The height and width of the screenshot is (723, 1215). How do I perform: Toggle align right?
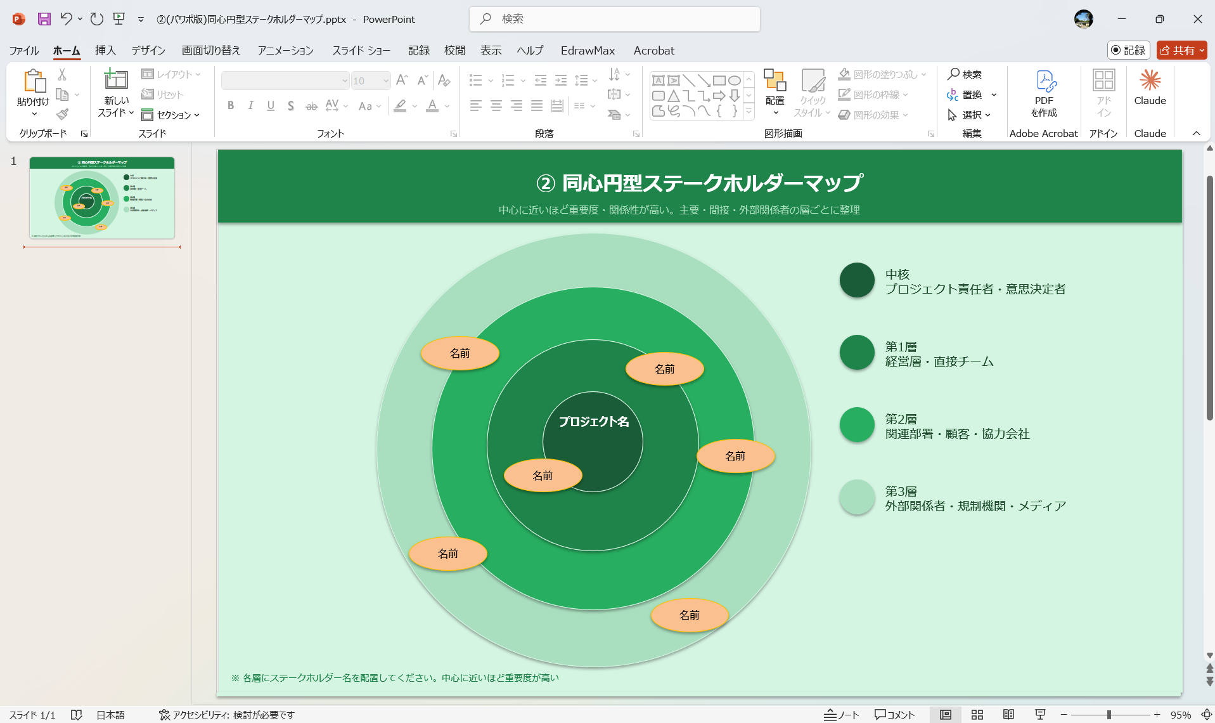tap(517, 106)
